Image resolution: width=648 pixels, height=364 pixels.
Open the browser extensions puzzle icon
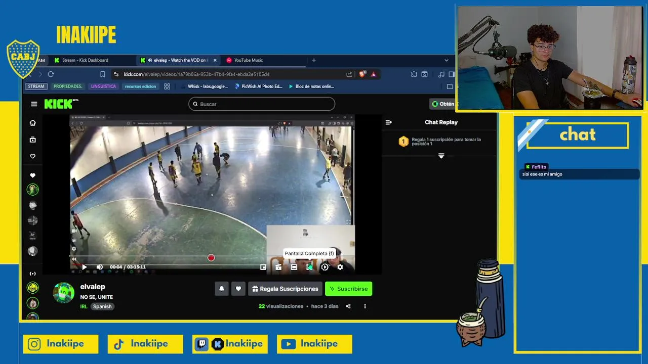click(x=414, y=74)
